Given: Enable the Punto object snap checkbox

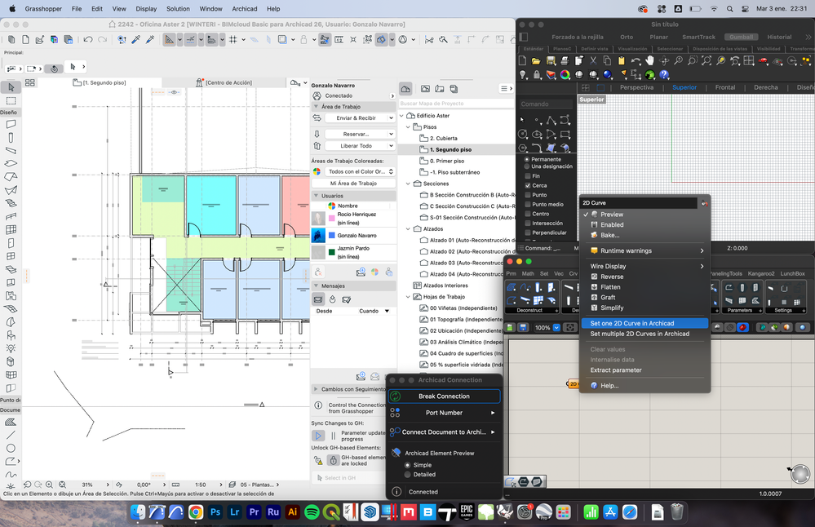Looking at the screenshot, I should [x=528, y=195].
